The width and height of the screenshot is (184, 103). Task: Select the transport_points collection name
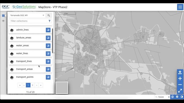(x=25, y=77)
